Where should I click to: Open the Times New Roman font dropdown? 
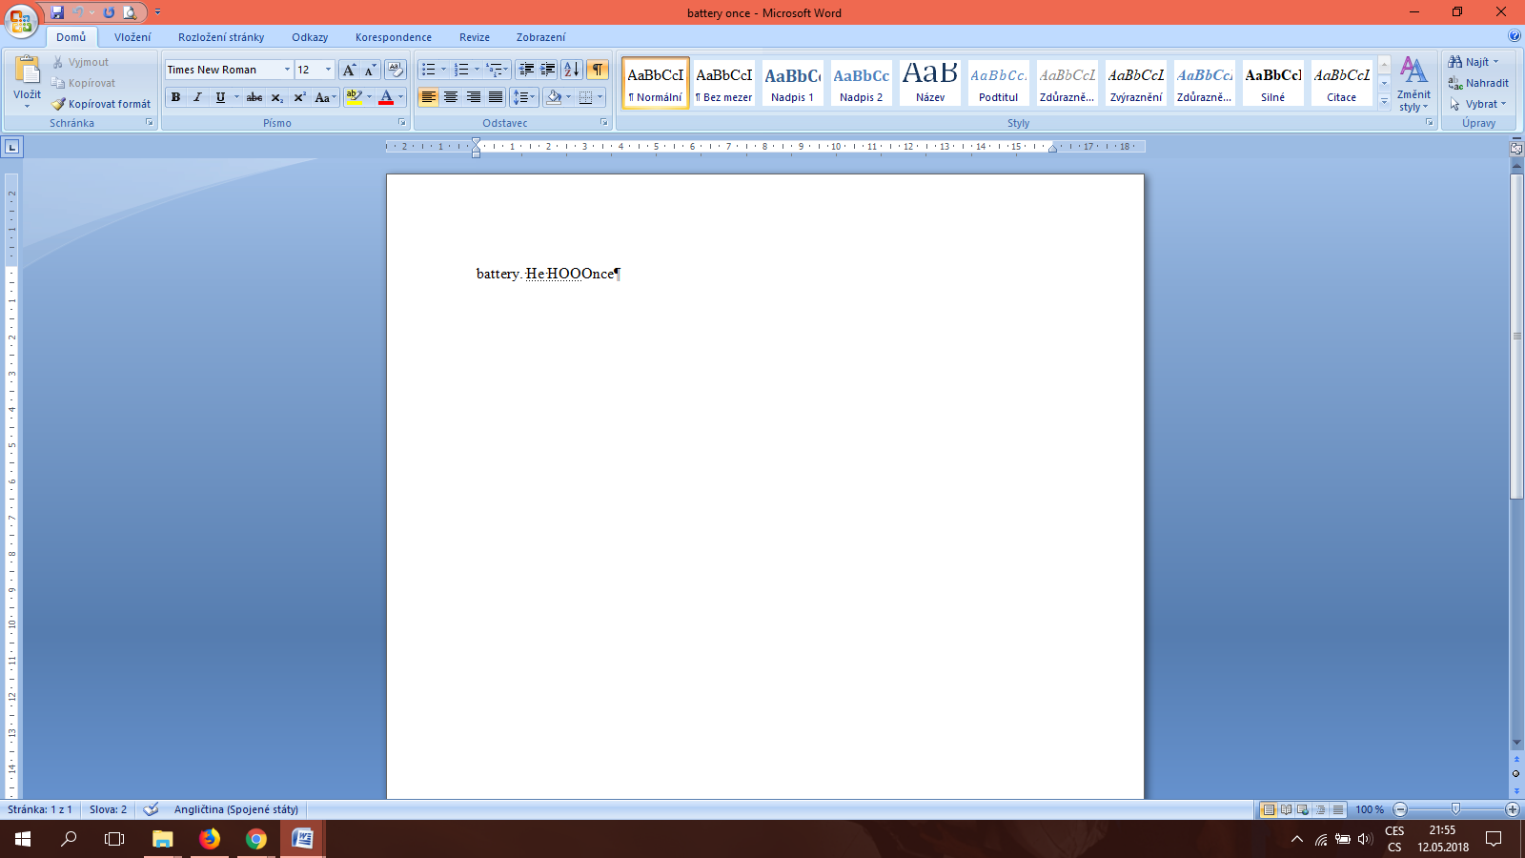287,70
